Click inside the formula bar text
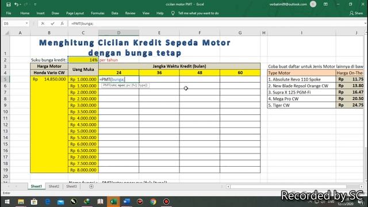368x207 pixels. [82, 24]
